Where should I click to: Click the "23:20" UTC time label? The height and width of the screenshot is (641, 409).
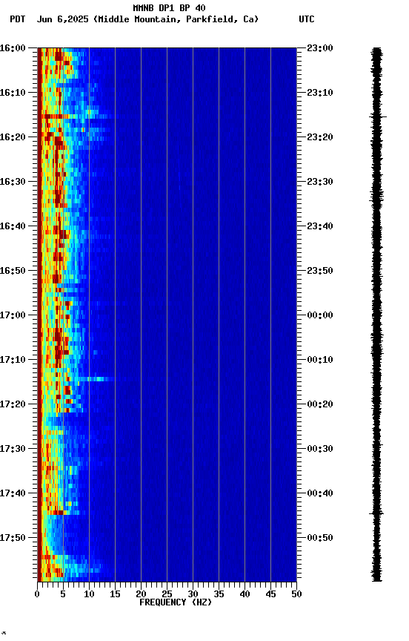pyautogui.click(x=320, y=137)
